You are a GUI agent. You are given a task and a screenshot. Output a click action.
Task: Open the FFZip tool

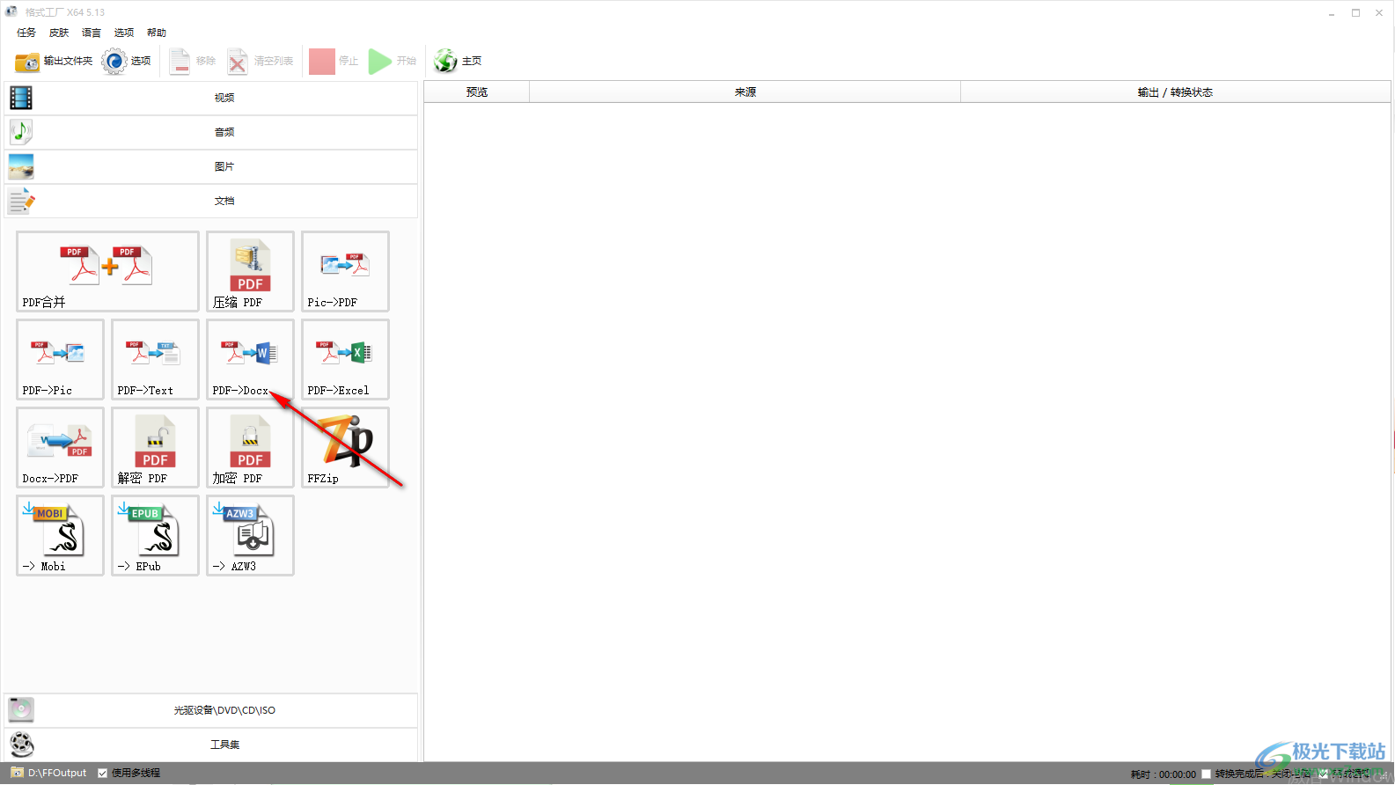coord(345,447)
